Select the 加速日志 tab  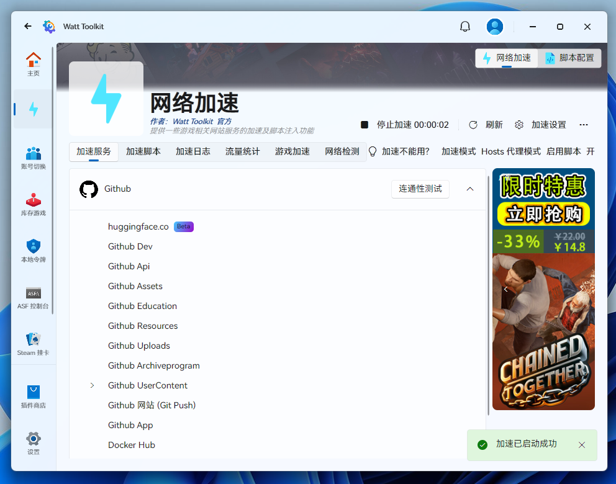pos(193,151)
